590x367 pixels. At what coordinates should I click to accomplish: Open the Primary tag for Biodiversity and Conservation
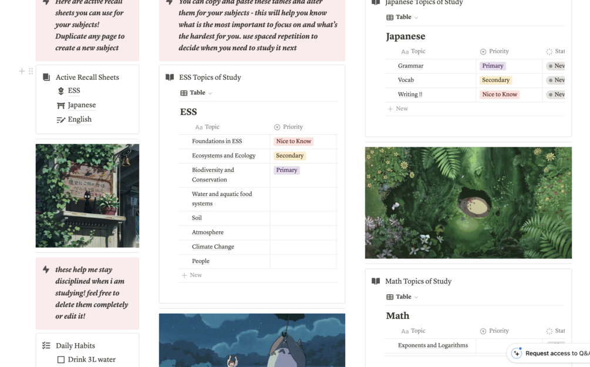tap(286, 170)
